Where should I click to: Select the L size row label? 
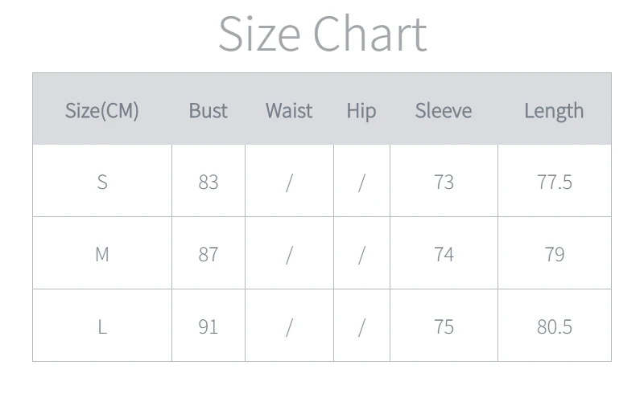(102, 326)
